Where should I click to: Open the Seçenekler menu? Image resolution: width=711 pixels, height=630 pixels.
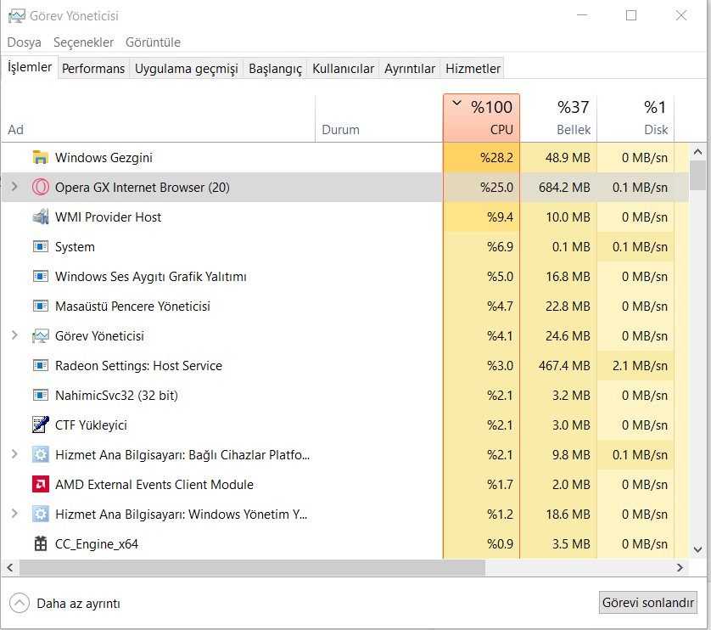tap(83, 42)
